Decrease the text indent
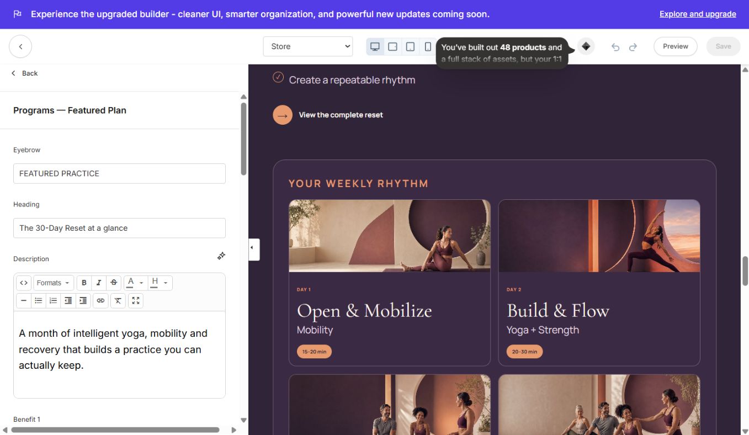Screen dimensions: 749x435 pyautogui.click(x=68, y=301)
